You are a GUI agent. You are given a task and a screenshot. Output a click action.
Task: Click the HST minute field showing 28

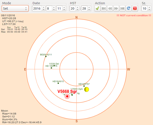point(84,8)
